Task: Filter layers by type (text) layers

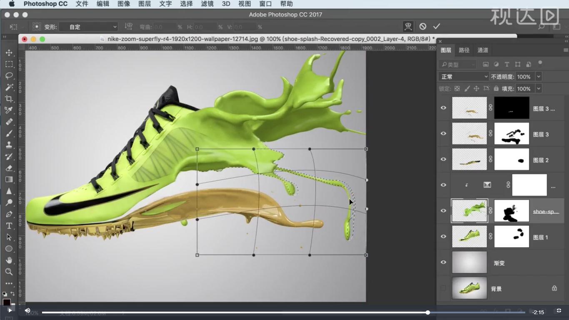Action: tap(507, 64)
